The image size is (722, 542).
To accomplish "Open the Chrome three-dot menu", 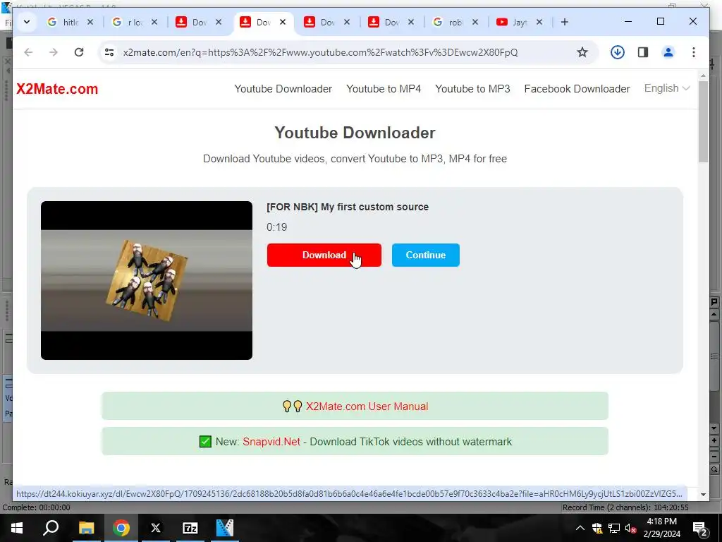I will 694,52.
